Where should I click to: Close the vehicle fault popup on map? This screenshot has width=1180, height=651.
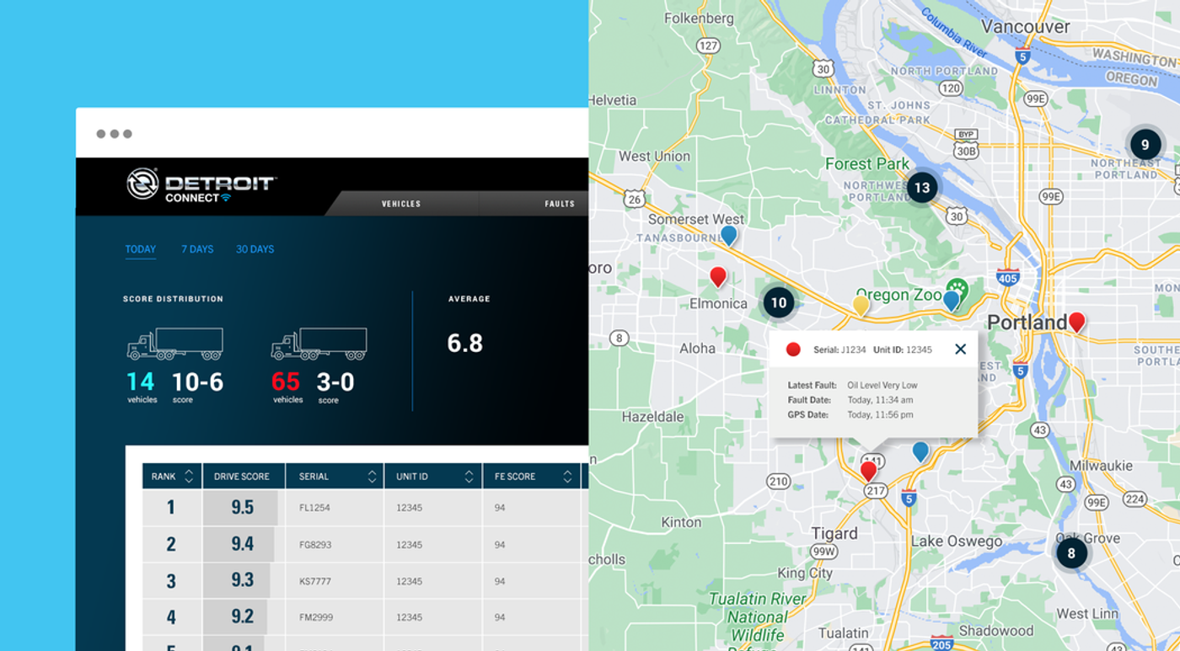coord(960,350)
